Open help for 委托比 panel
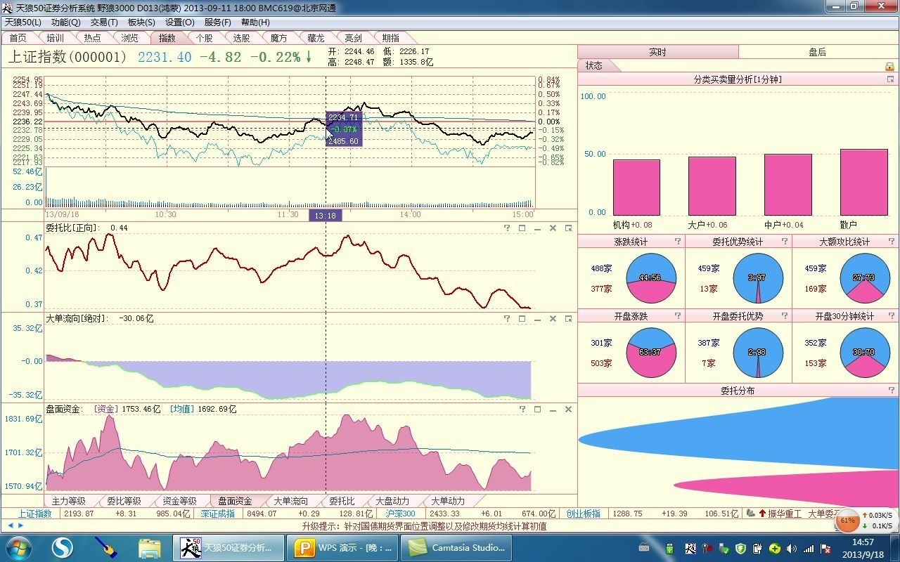This screenshot has width=900, height=562. coord(506,228)
